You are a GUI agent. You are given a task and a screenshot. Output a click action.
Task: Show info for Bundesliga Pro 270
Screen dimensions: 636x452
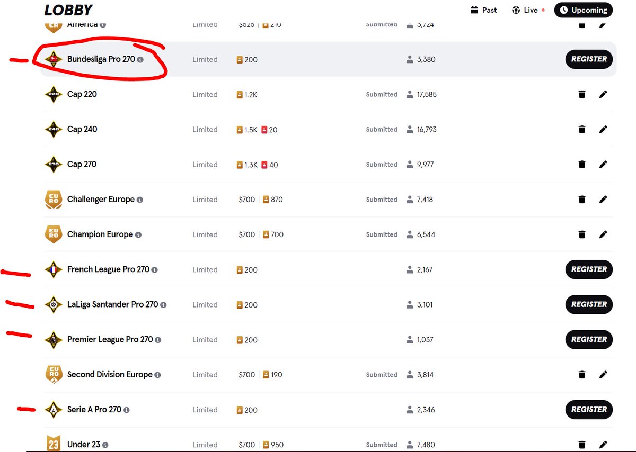click(140, 60)
